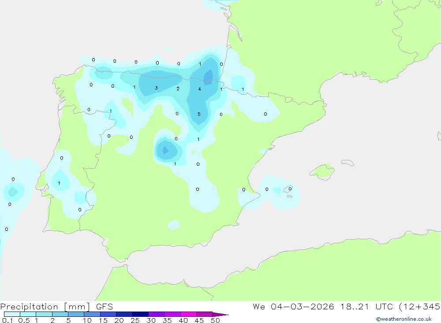Click the 15–20 mm legend swatch
The image size is (441, 323).
coord(108,314)
